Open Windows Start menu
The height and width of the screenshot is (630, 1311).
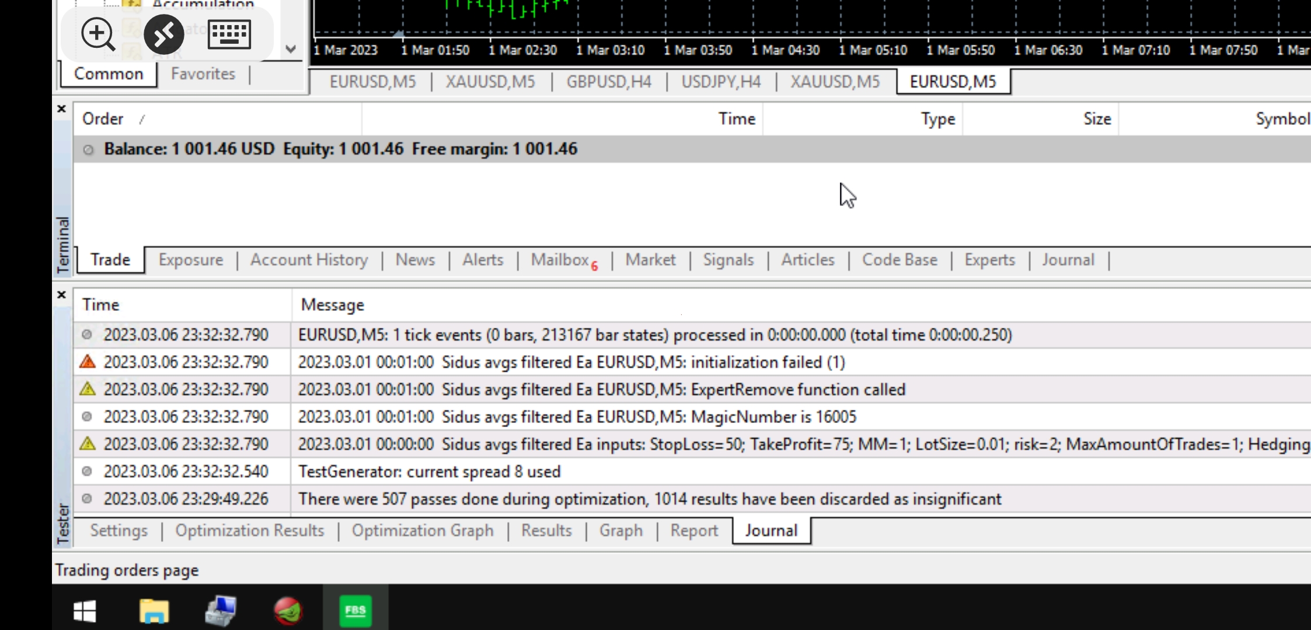tap(85, 611)
